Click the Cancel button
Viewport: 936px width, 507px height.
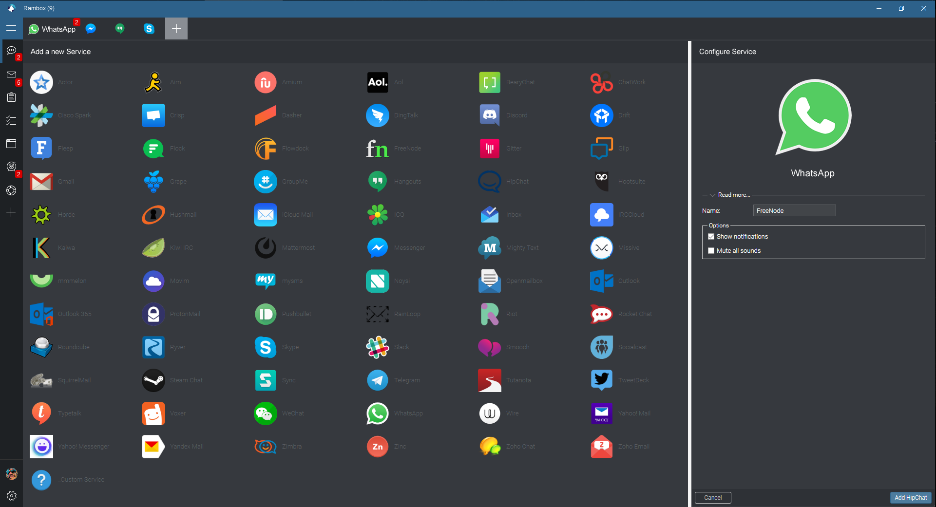coord(713,498)
